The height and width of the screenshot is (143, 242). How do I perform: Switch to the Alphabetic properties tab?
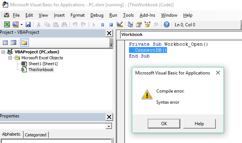11,134
